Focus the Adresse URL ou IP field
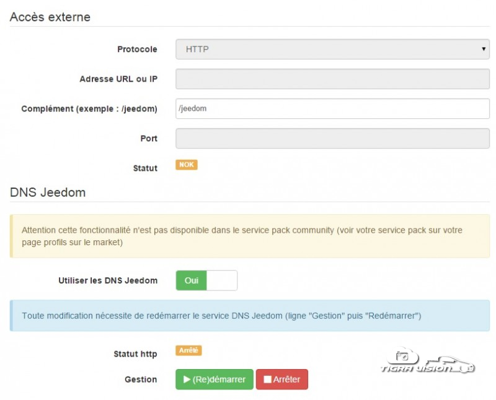 pos(332,79)
